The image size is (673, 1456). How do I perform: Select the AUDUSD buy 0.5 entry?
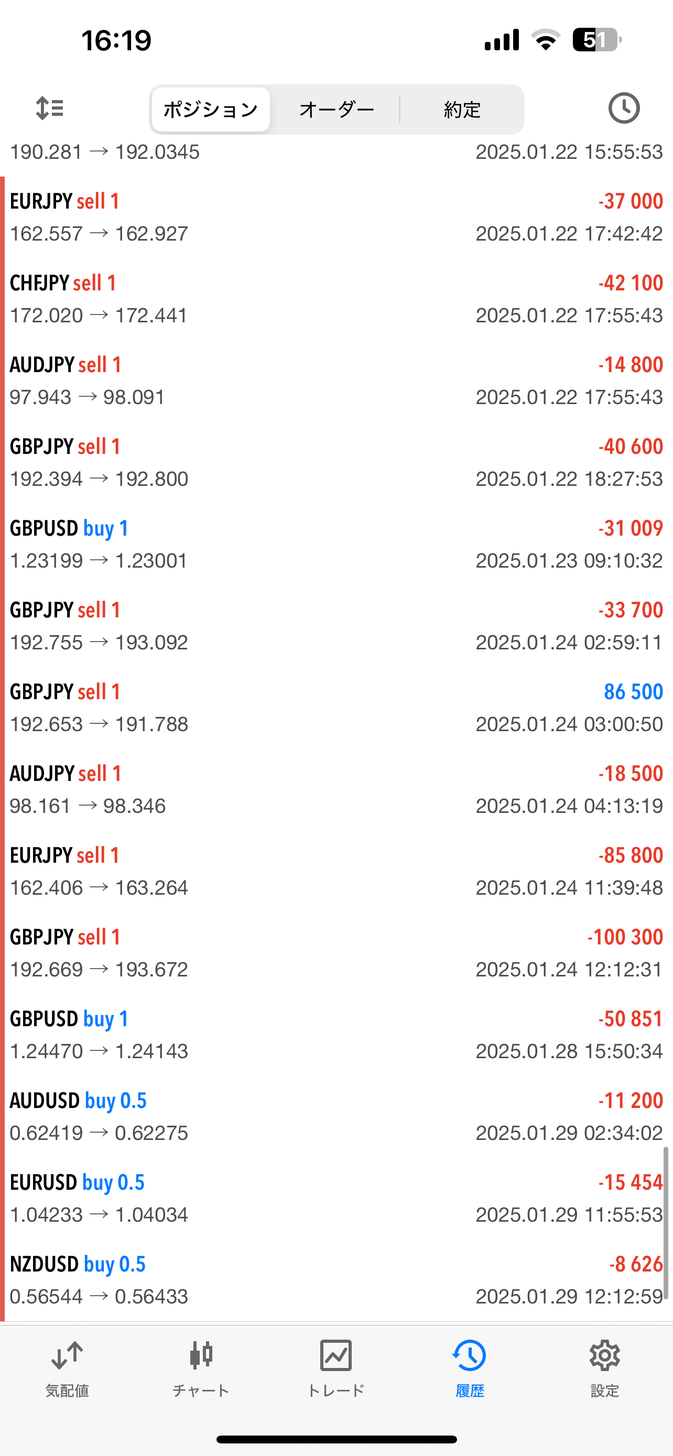(x=336, y=1116)
